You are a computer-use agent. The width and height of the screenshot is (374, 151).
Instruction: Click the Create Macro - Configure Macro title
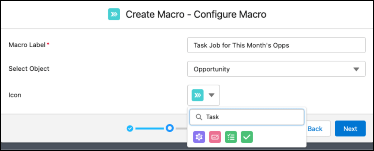pos(196,14)
